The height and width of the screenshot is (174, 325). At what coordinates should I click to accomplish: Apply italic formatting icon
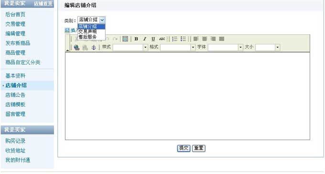pyautogui.click(x=145, y=39)
